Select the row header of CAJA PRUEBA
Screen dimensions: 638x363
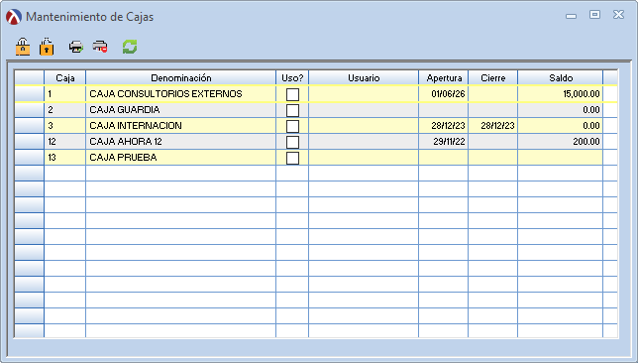point(30,158)
